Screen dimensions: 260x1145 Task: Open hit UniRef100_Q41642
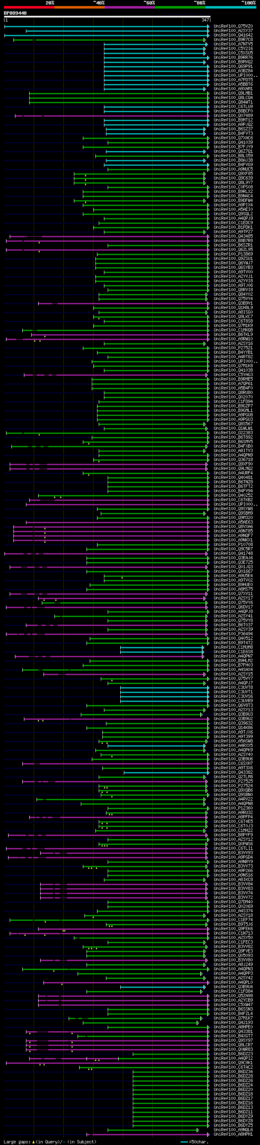[233, 35]
